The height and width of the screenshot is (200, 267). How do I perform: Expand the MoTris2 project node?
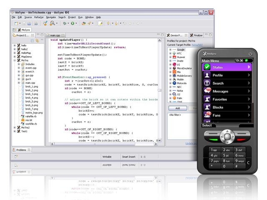15,127
